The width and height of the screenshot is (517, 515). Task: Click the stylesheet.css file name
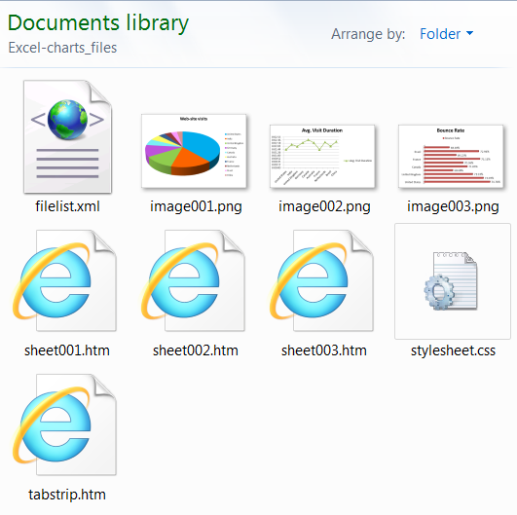pos(453,350)
